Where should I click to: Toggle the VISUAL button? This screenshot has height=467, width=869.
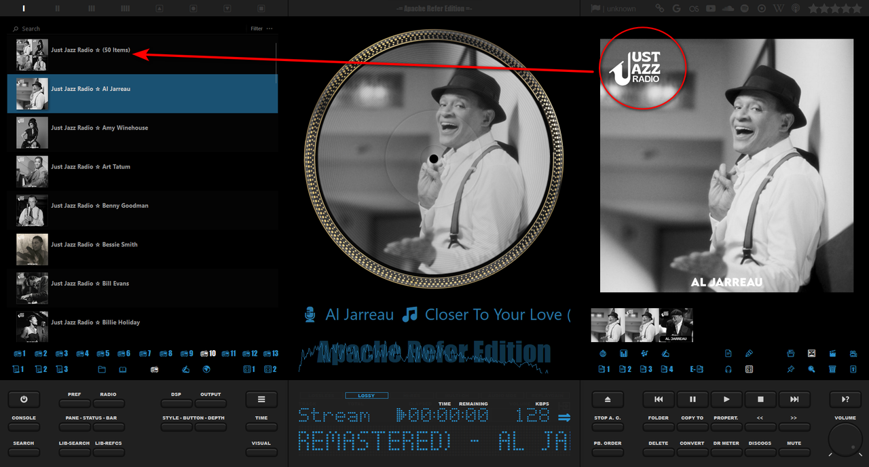[x=261, y=452]
